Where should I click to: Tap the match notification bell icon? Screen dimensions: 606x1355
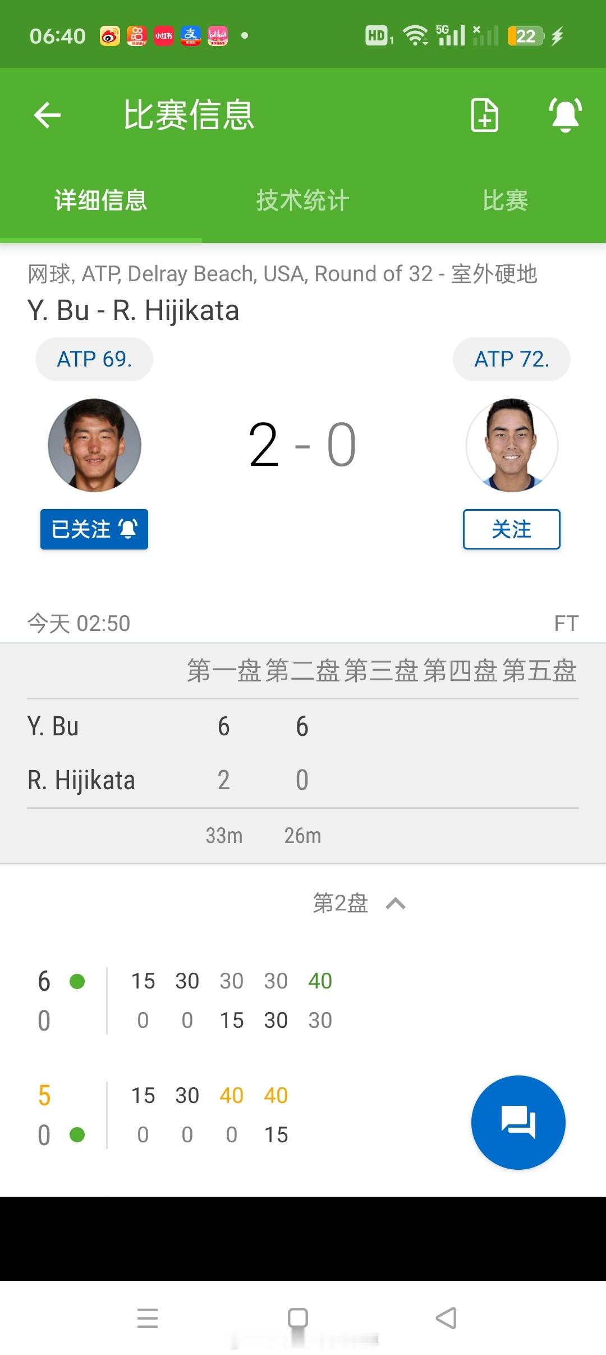(x=565, y=115)
